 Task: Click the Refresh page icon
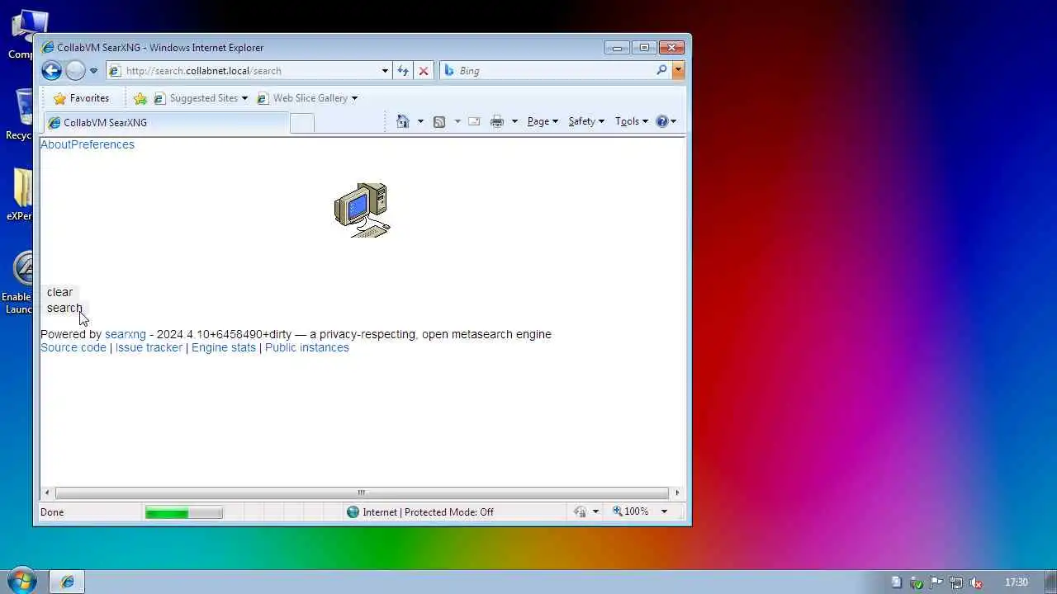tap(403, 71)
